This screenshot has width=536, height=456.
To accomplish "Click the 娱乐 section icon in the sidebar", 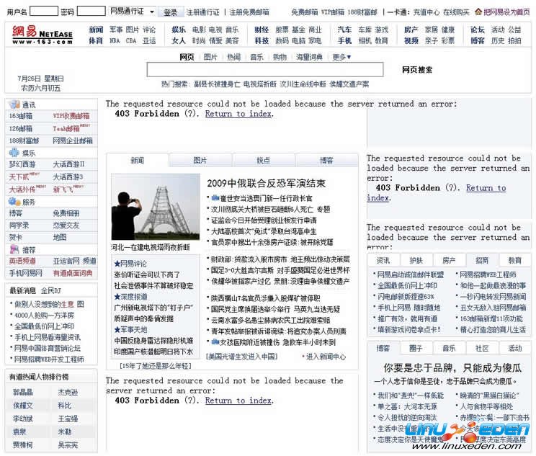I will click(x=14, y=153).
